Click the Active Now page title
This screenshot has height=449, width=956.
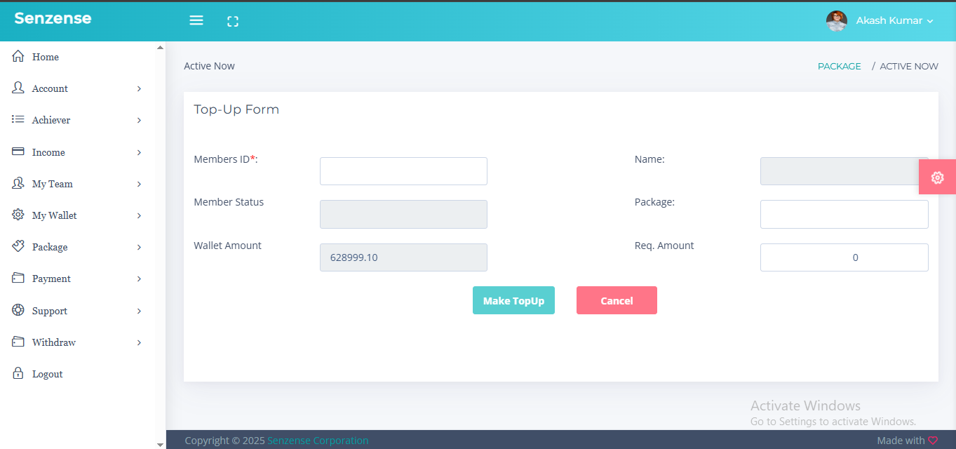[x=209, y=66]
